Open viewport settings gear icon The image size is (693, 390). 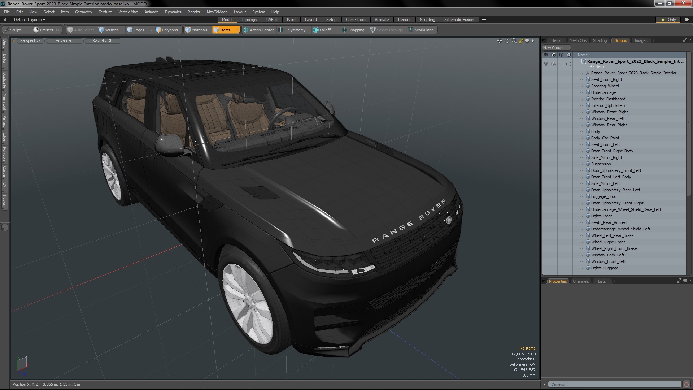(x=527, y=41)
